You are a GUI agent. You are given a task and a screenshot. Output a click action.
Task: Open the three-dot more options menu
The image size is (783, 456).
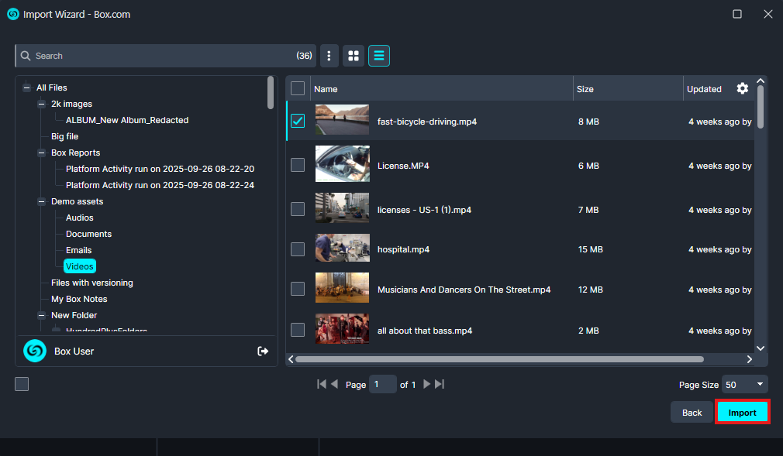[x=329, y=56]
